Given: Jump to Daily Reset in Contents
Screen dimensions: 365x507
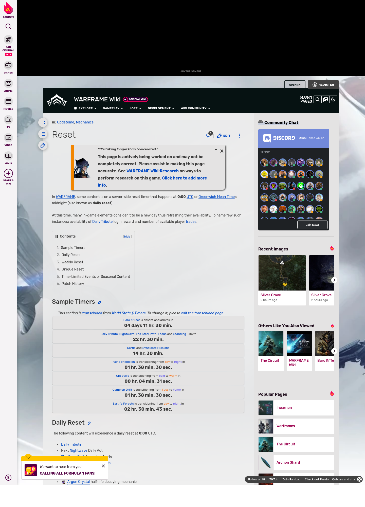Looking at the screenshot, I should [70, 255].
